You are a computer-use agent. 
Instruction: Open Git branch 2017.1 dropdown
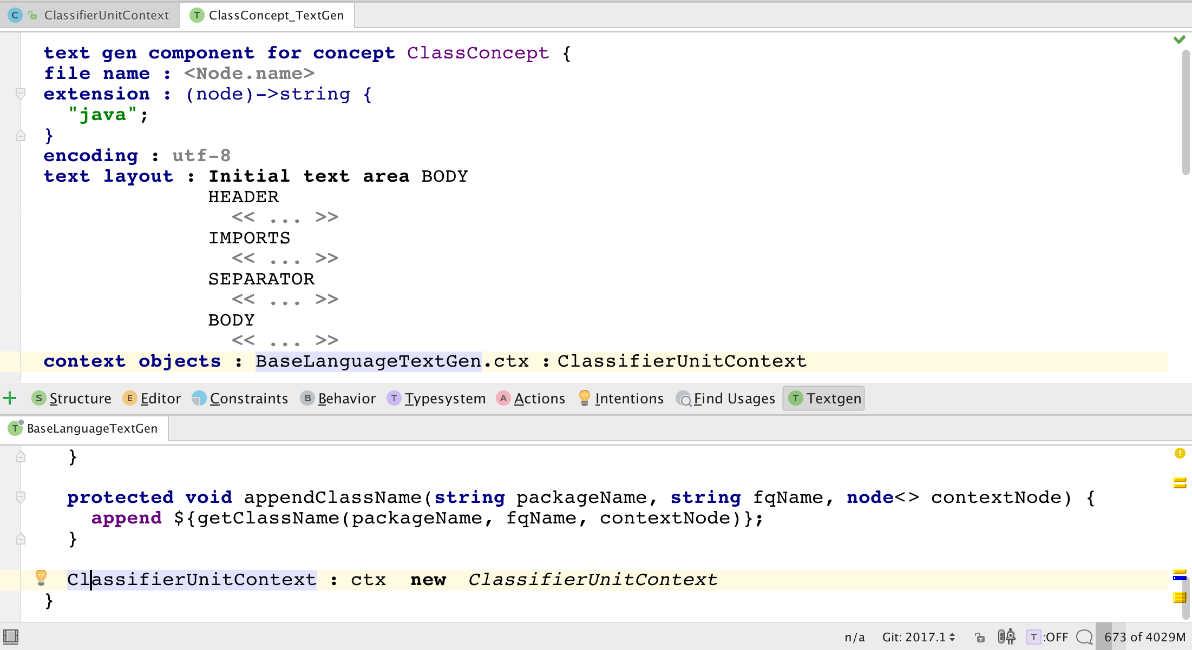919,637
